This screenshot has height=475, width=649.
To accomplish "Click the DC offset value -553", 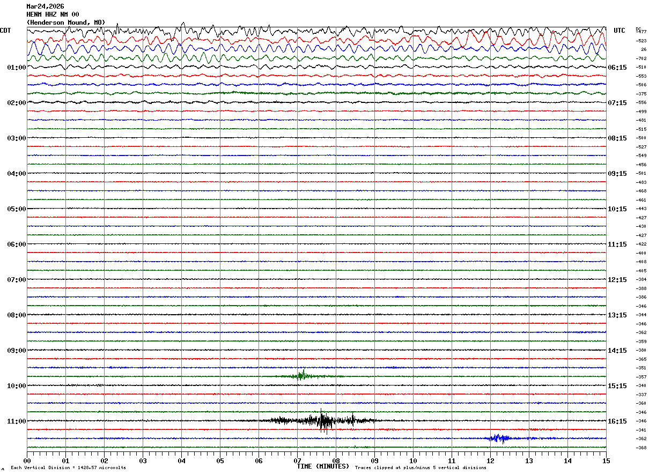I will (641, 76).
